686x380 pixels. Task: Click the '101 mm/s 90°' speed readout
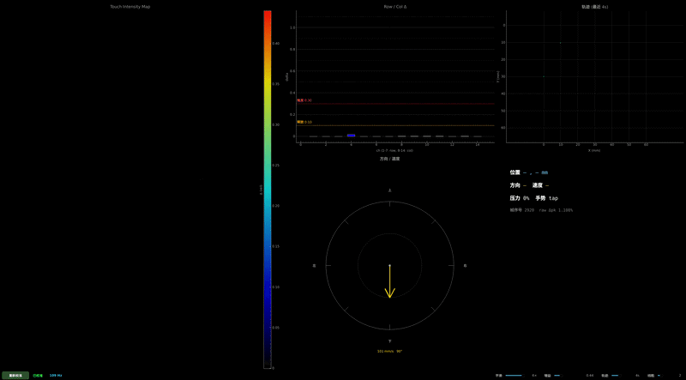pyautogui.click(x=390, y=351)
